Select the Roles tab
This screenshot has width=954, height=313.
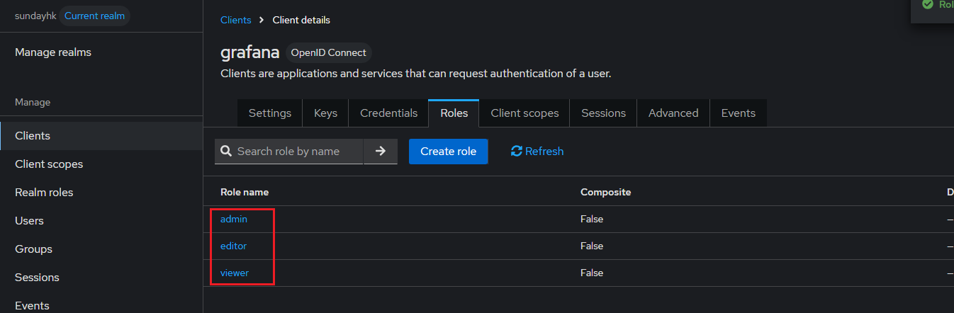click(x=454, y=113)
